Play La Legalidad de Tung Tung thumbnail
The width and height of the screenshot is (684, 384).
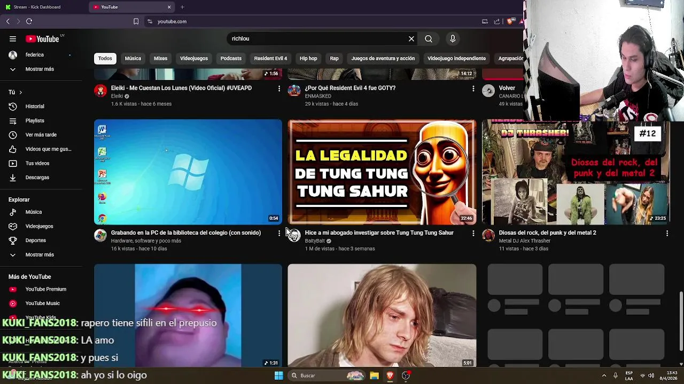click(x=382, y=172)
